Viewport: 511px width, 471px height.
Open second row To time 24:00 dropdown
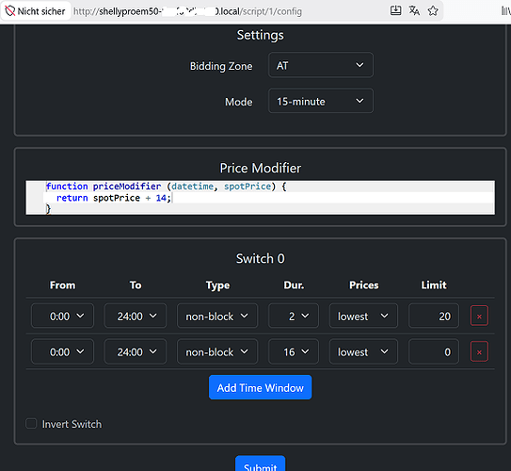136,351
